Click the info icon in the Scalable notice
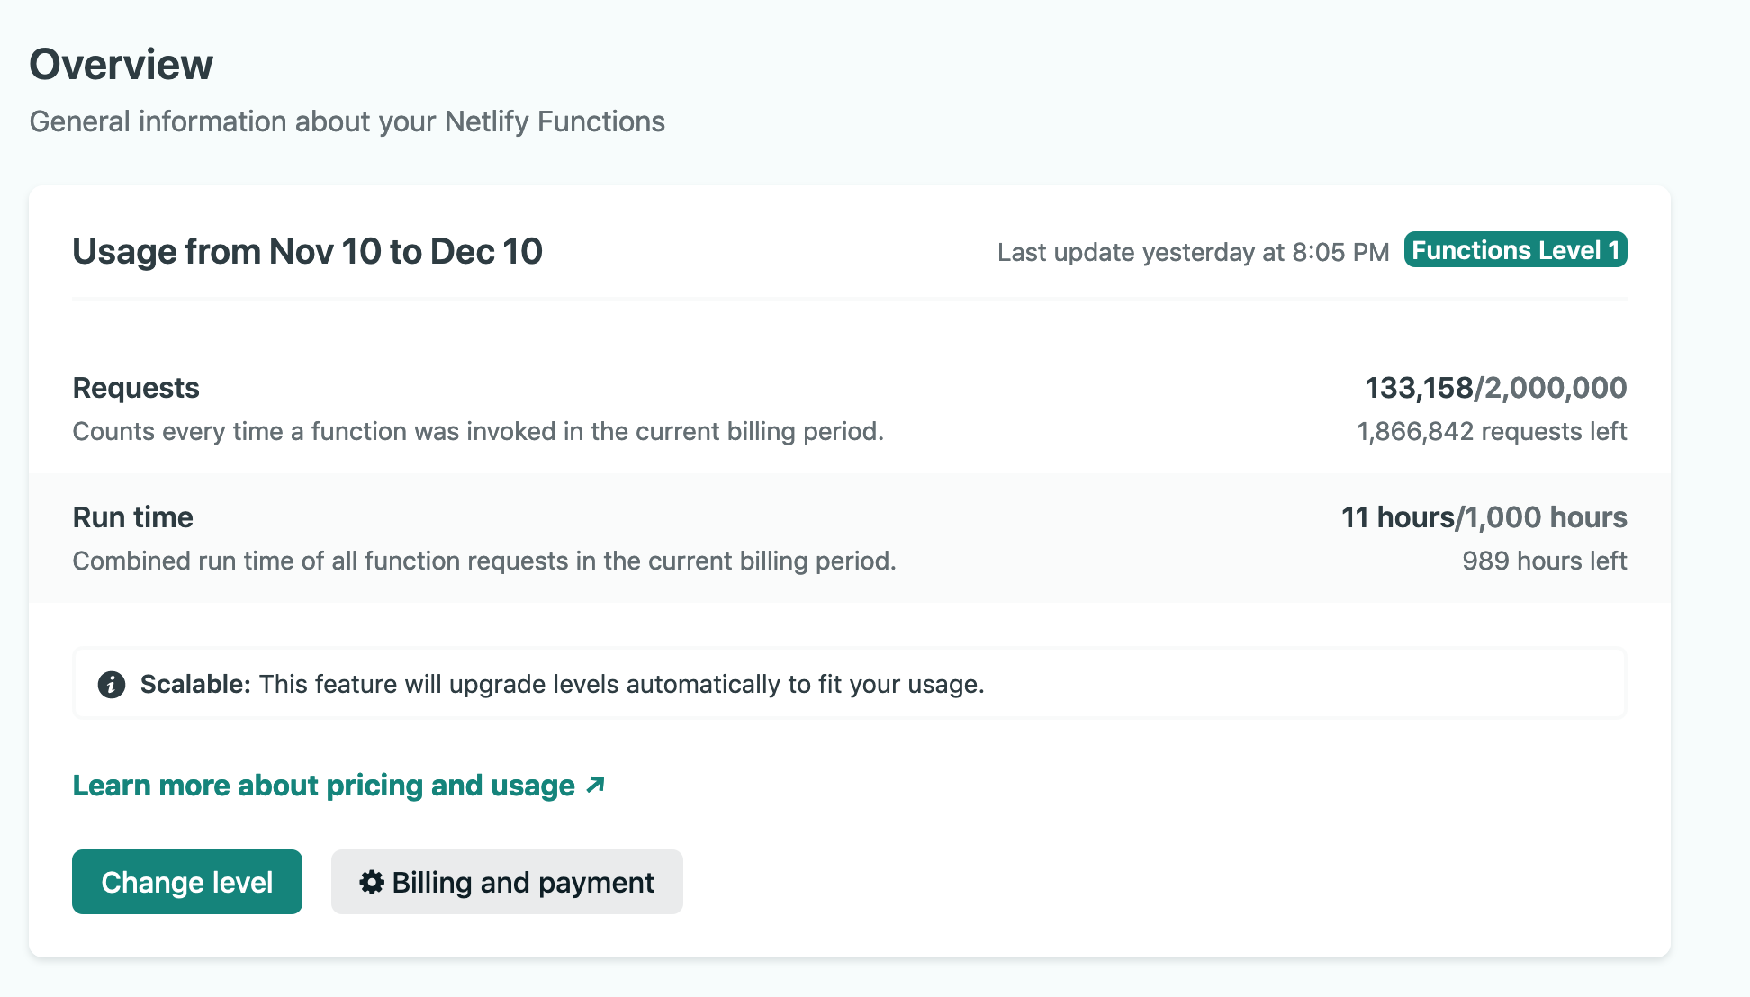This screenshot has width=1750, height=997. click(112, 684)
